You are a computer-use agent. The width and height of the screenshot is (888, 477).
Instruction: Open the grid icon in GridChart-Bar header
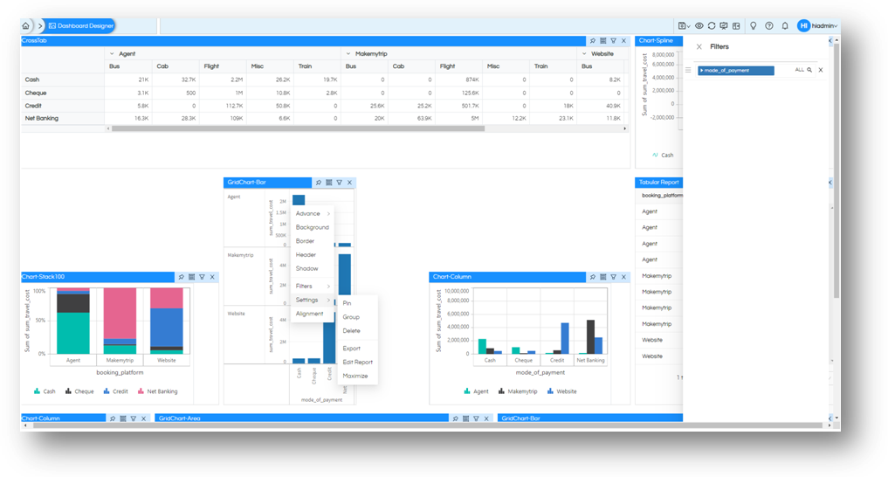[329, 183]
